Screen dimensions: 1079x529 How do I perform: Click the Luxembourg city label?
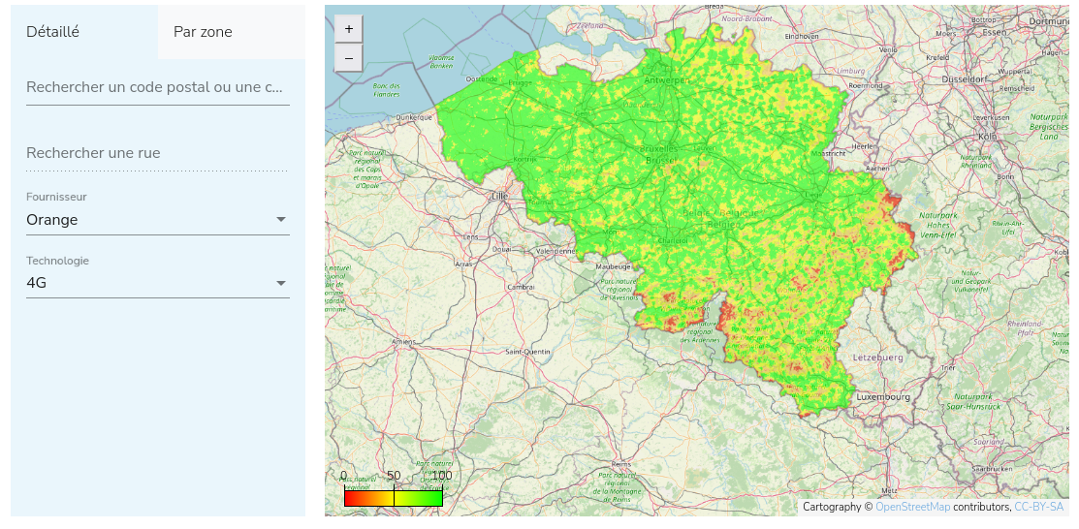[x=883, y=397]
